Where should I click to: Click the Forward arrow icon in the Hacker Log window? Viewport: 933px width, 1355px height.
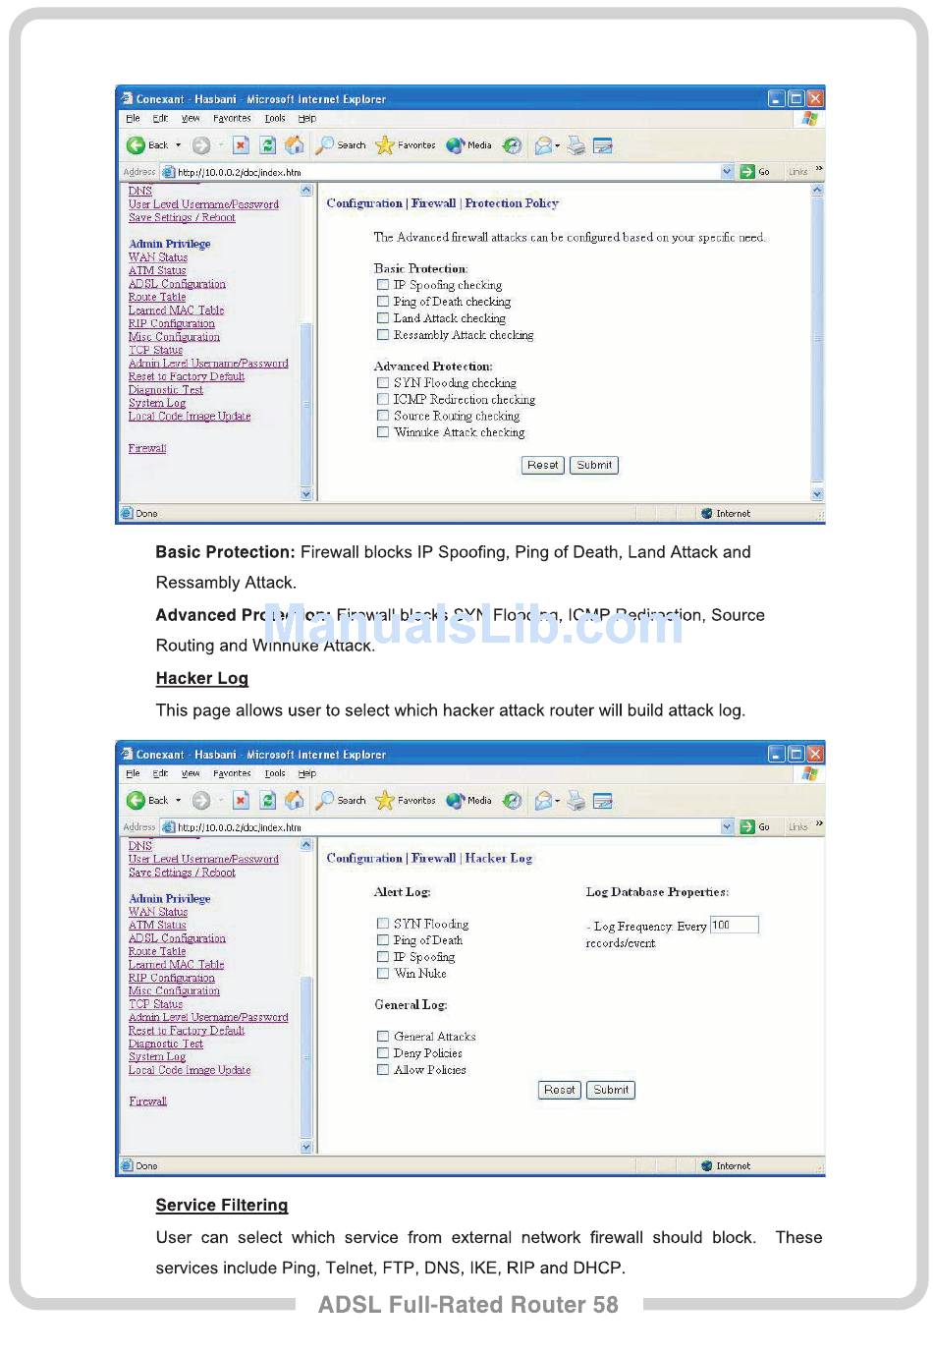[201, 801]
